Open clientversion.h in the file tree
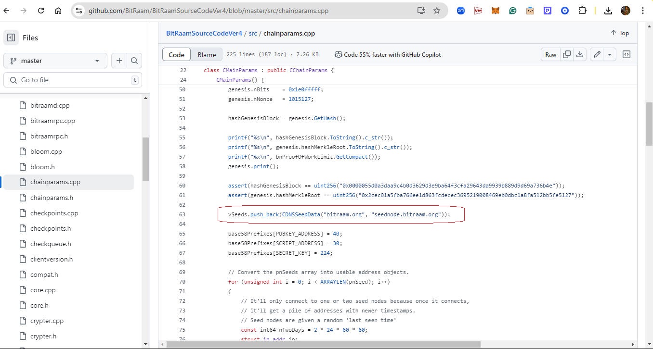The image size is (653, 349). point(52,259)
